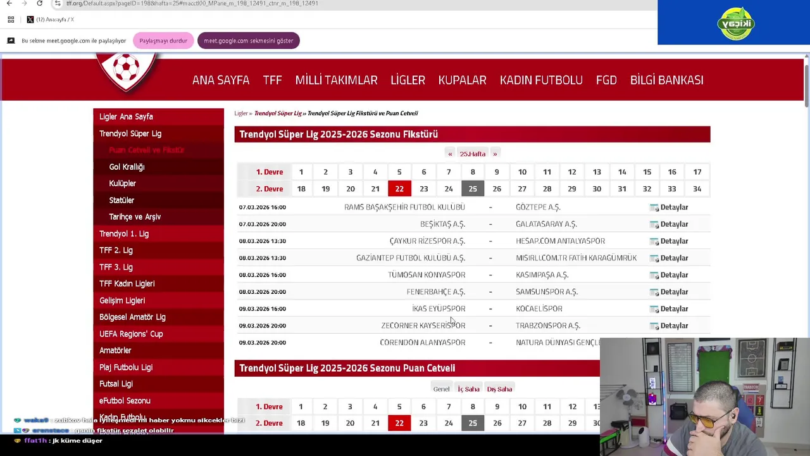Image resolution: width=810 pixels, height=456 pixels.
Task: Open LİGLER menu
Action: tap(408, 80)
